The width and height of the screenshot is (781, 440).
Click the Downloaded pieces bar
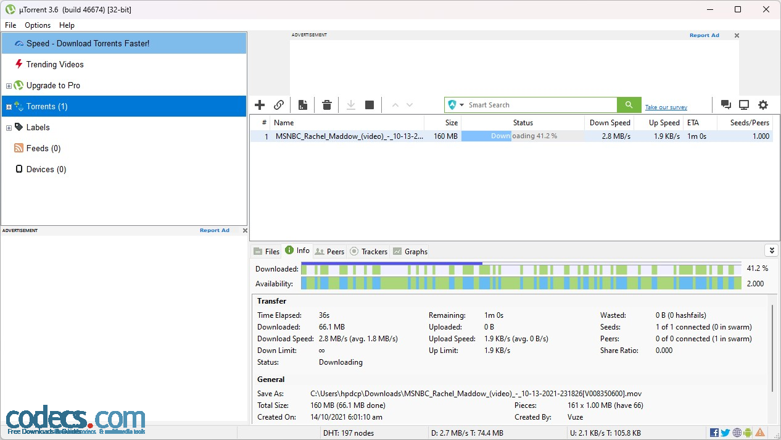point(521,269)
